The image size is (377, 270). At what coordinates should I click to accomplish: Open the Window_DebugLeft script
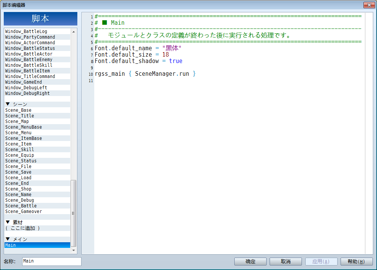[37, 88]
